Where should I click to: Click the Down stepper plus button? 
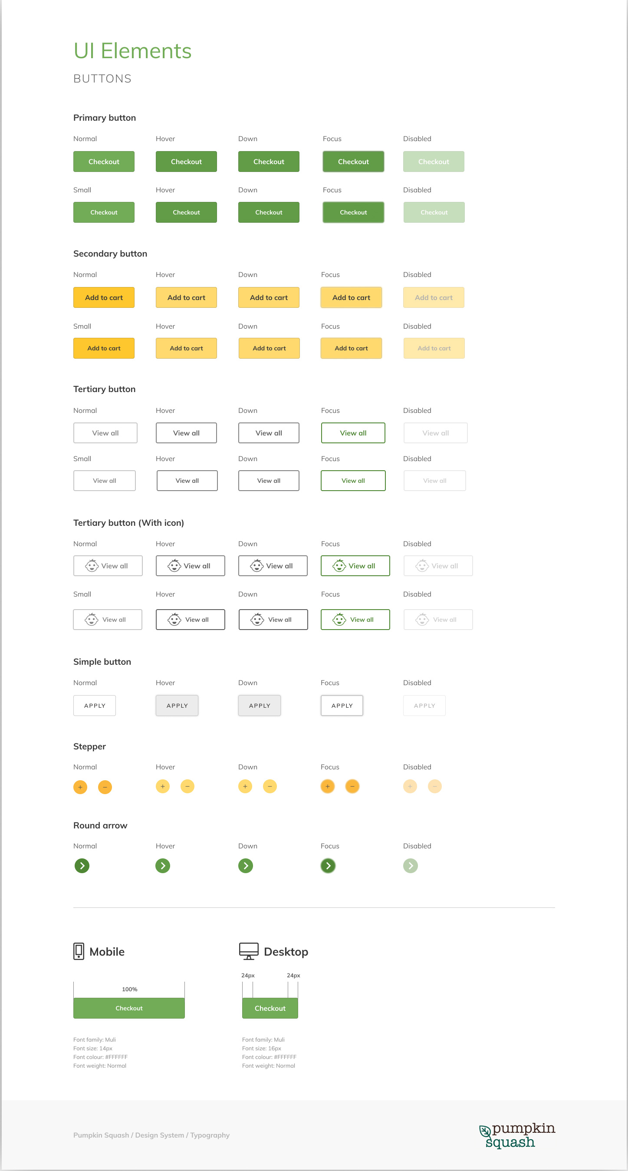pos(245,786)
